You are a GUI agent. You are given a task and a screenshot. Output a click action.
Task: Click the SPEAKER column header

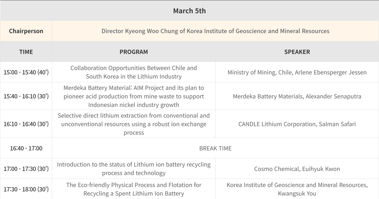click(297, 52)
